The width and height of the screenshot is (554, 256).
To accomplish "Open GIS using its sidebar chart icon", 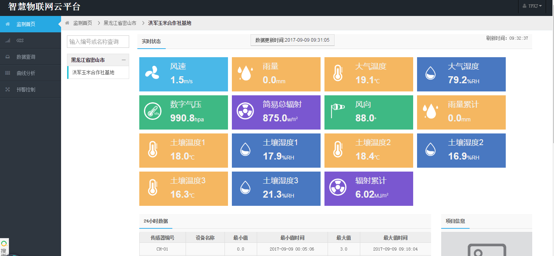I will coord(7,40).
